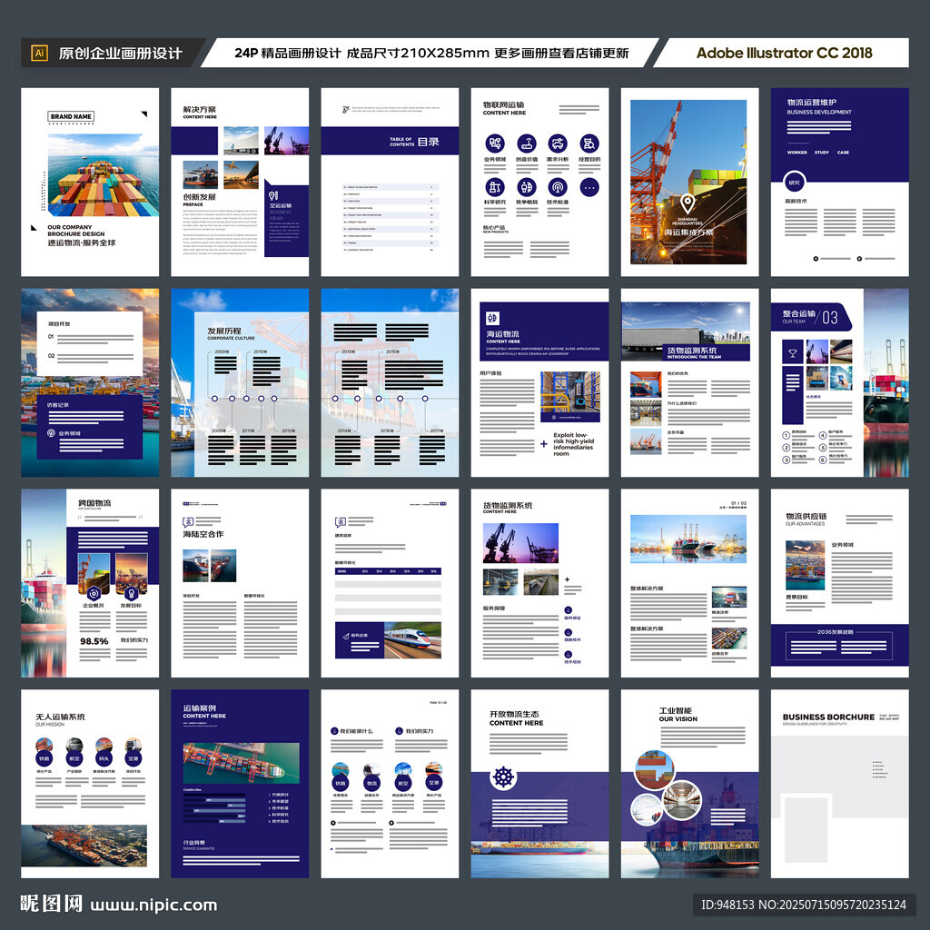930x930 pixels.
Task: Click the 铁路 circle on 无人运输系统 page
Action: point(44,758)
